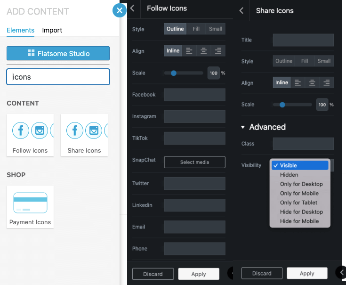Select Fill style in Share Icons

pos(305,61)
